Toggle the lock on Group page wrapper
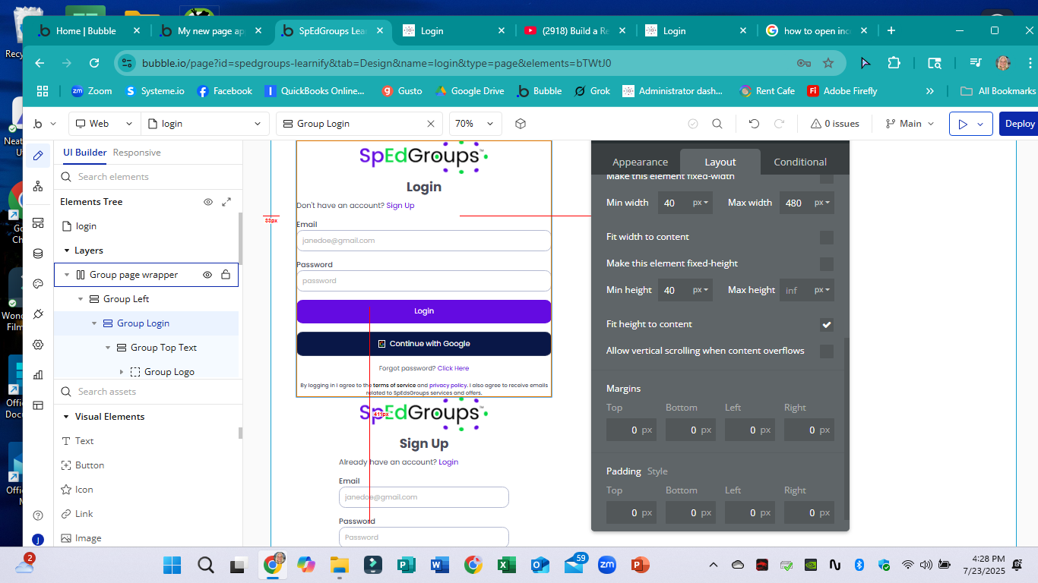Image resolution: width=1038 pixels, height=583 pixels. pyautogui.click(x=226, y=275)
